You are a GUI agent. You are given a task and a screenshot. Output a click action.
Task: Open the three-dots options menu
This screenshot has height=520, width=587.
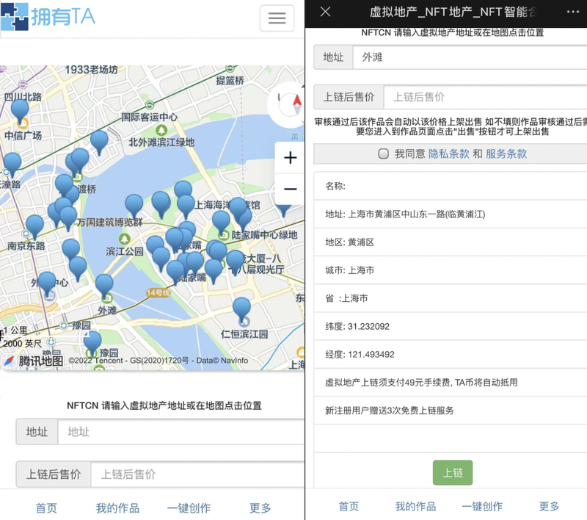click(x=573, y=12)
